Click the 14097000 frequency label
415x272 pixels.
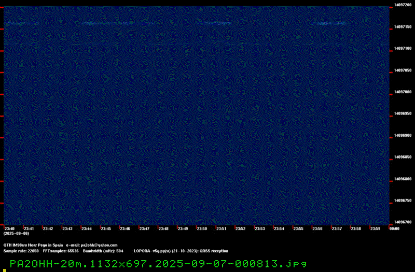click(403, 92)
